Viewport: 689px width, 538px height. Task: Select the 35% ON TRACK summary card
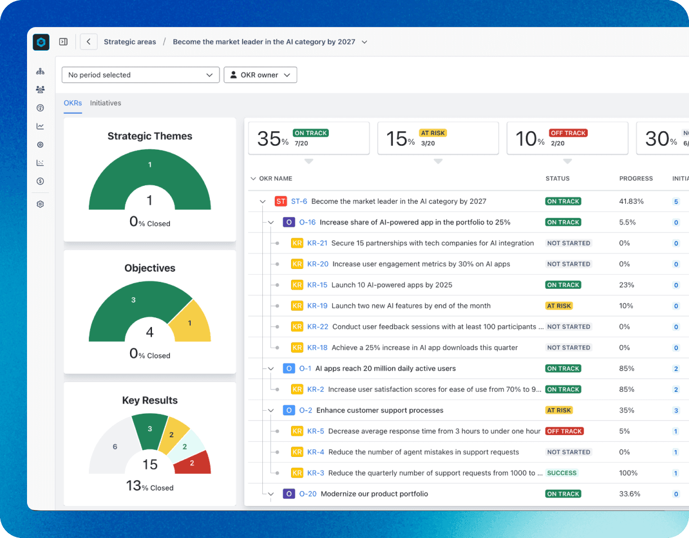click(x=309, y=138)
